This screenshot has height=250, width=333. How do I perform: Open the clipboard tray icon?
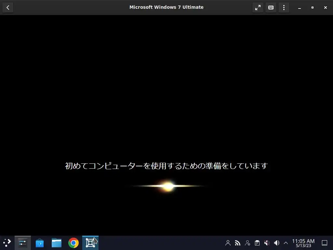257,243
